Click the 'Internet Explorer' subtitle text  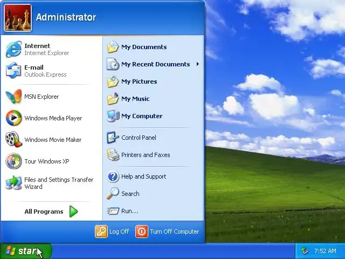tap(47, 53)
